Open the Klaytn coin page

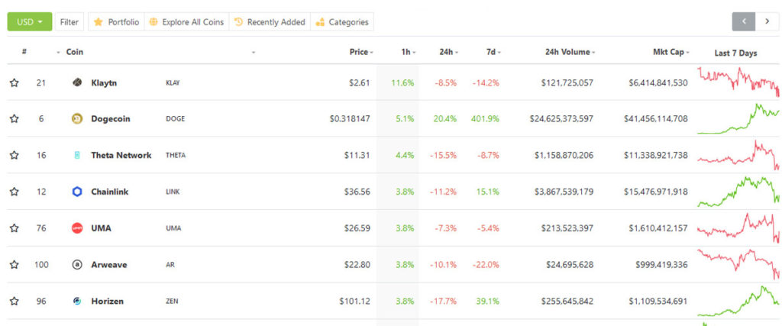pyautogui.click(x=104, y=82)
